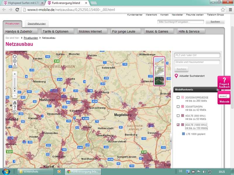Click the Suchen button beside the top search field
This screenshot has width=234, height=175.
(215, 22)
